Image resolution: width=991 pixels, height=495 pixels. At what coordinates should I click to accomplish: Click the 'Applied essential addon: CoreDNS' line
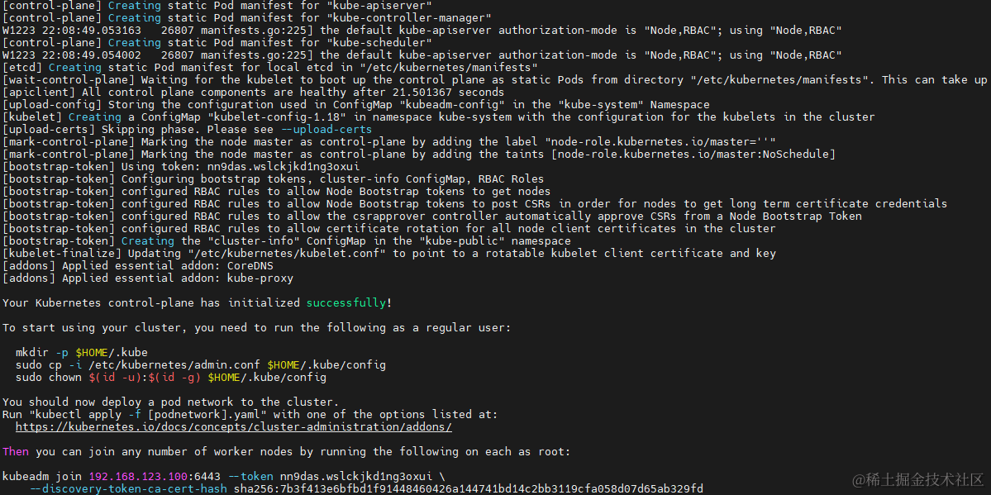[138, 266]
